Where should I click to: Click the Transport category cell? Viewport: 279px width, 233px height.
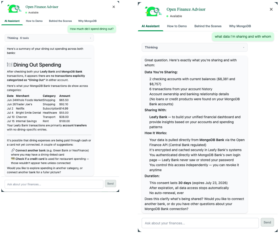coord(49,117)
